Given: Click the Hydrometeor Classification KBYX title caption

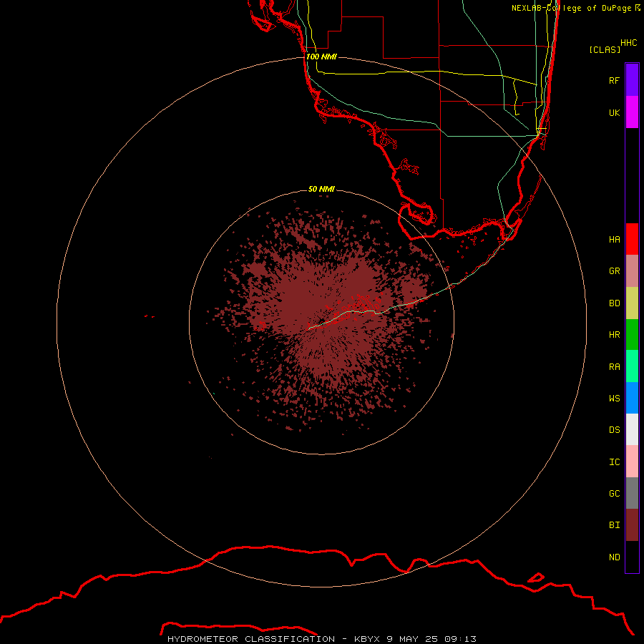Looking at the screenshot, I should coord(321,639).
